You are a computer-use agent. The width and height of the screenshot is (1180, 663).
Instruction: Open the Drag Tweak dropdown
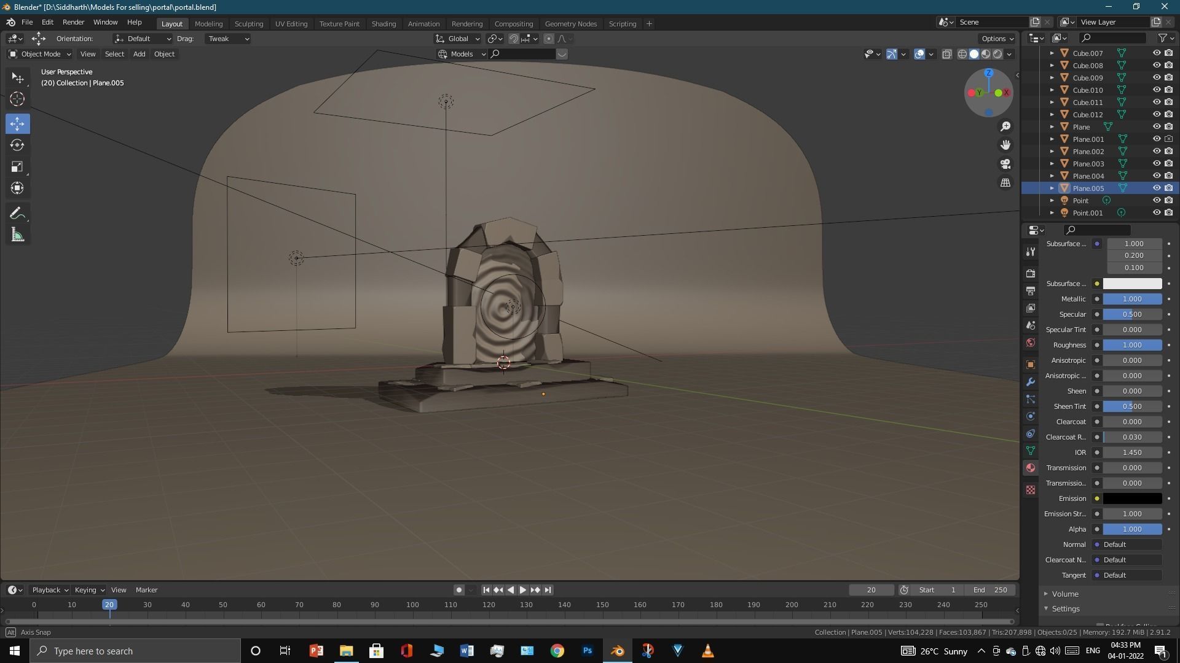[228, 39]
